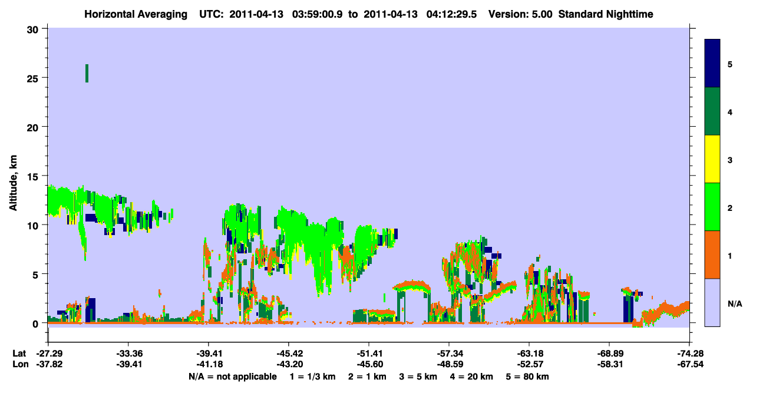Click the '1 = 1/3 km' legend entry

pos(312,377)
